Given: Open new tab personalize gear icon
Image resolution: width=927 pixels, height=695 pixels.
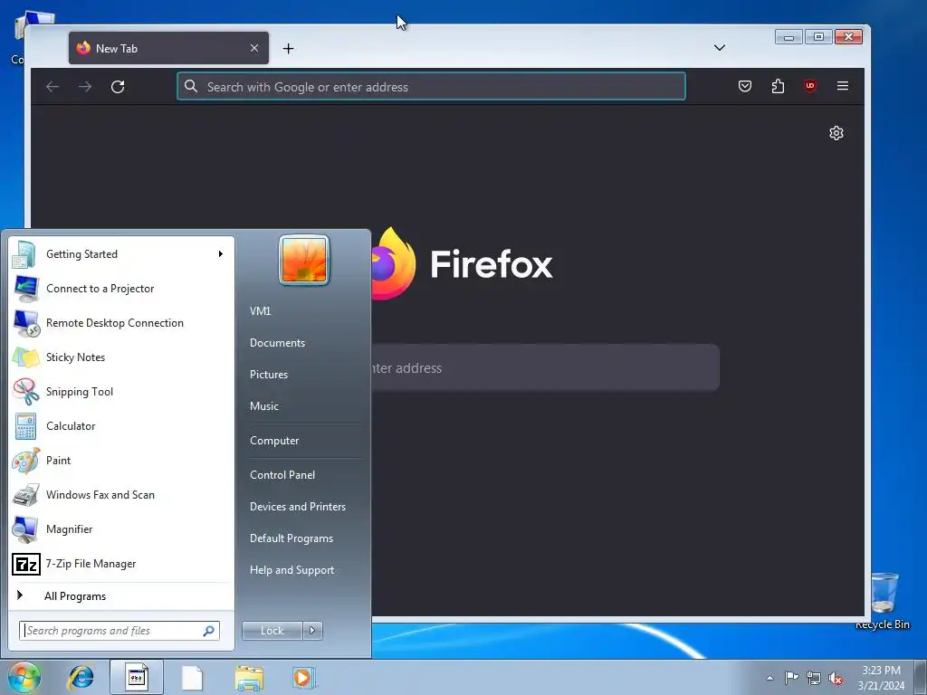Looking at the screenshot, I should pyautogui.click(x=836, y=133).
